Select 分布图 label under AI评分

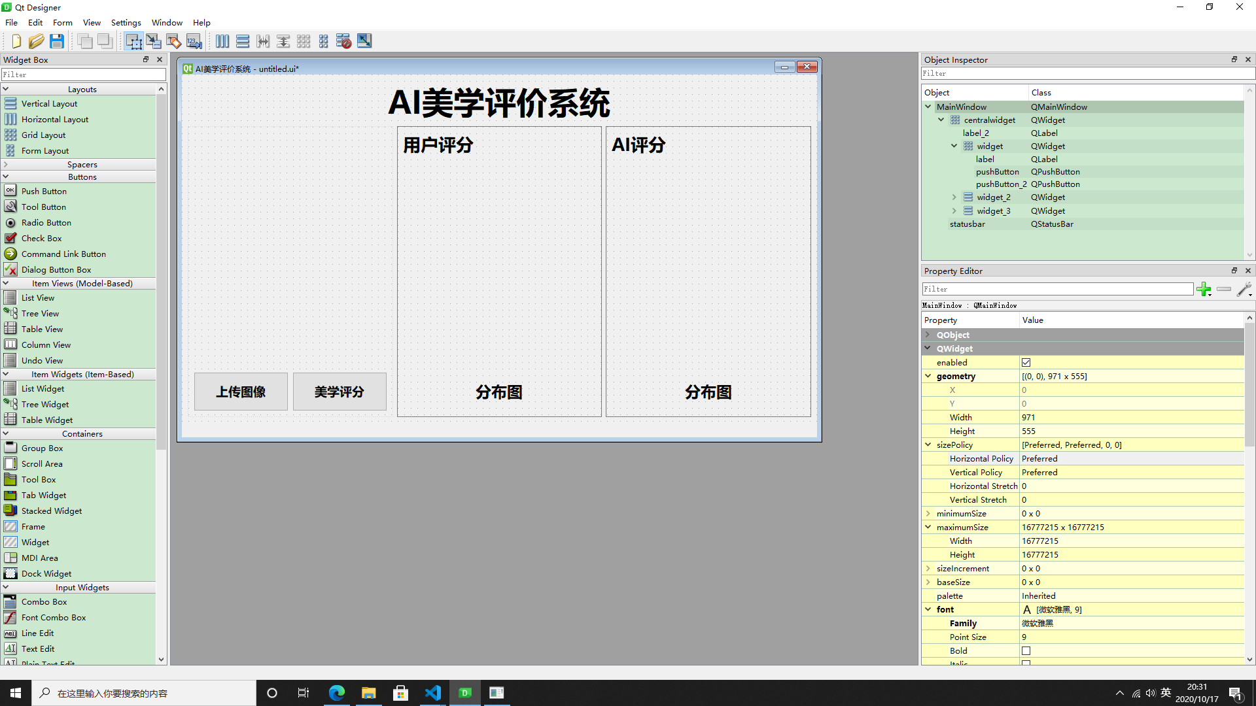coord(708,392)
